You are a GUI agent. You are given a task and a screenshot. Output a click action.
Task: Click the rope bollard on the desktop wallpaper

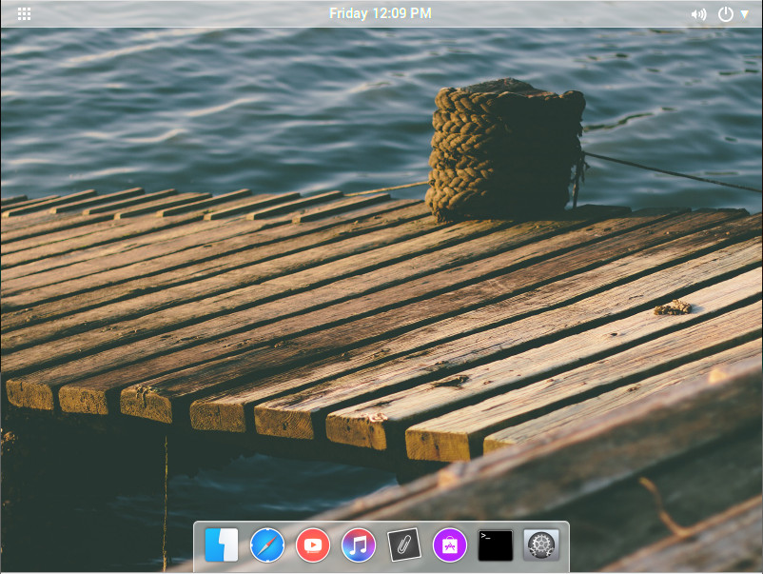504,150
